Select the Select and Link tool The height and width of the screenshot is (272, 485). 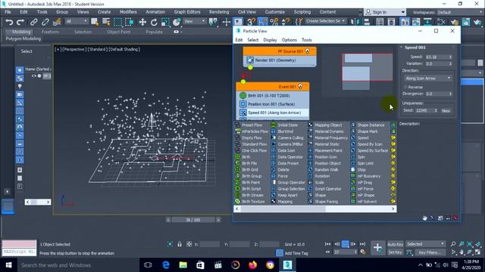click(x=33, y=22)
